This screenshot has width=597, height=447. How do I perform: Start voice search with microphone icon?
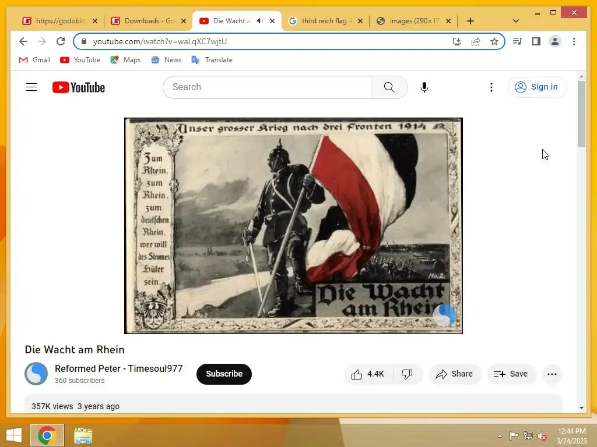(424, 87)
